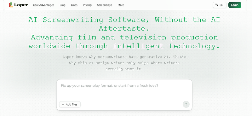Click the Login button

click(x=235, y=5)
